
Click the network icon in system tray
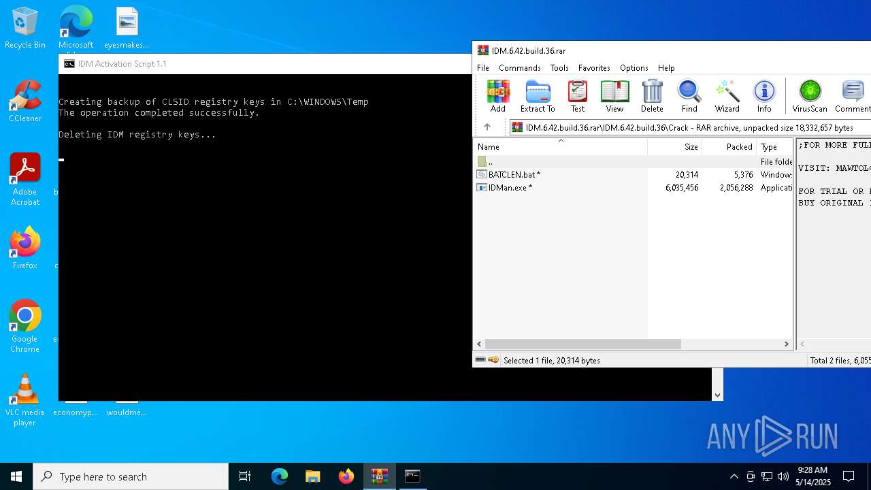click(x=767, y=476)
